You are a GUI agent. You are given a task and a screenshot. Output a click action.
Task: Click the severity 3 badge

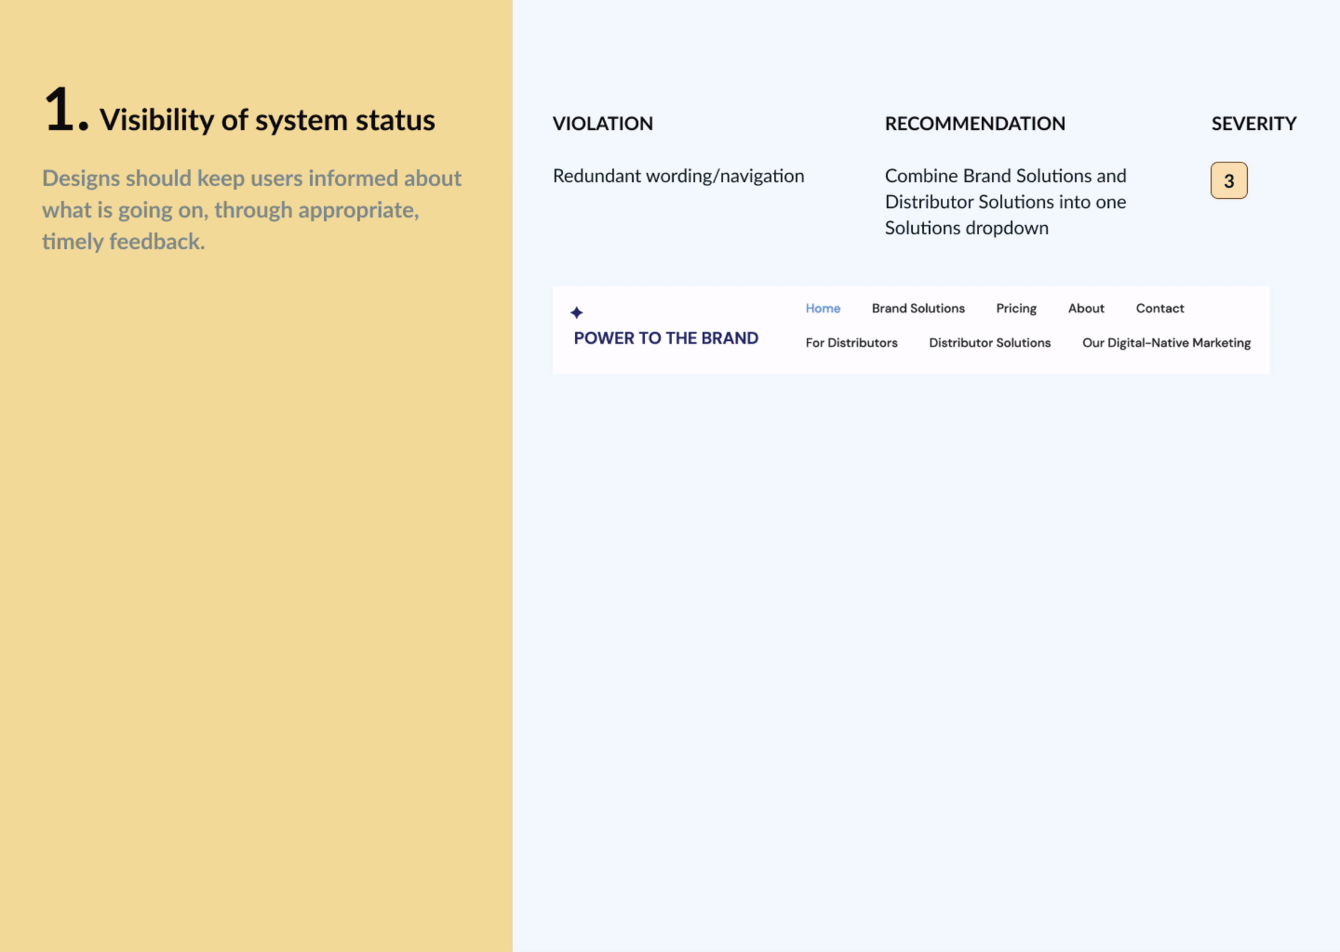[1228, 181]
